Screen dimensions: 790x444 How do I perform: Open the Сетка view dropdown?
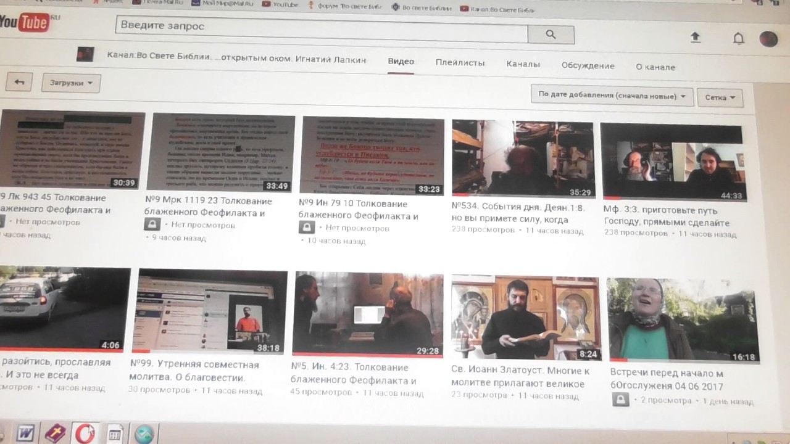coord(720,97)
